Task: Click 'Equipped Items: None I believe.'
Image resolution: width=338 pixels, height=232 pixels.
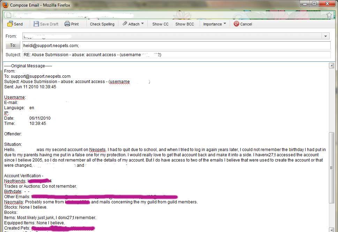Action: click(x=35, y=223)
